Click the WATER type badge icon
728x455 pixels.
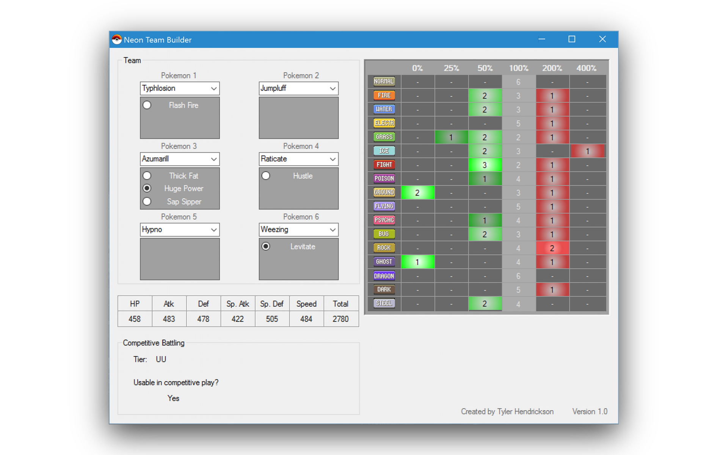coord(384,109)
